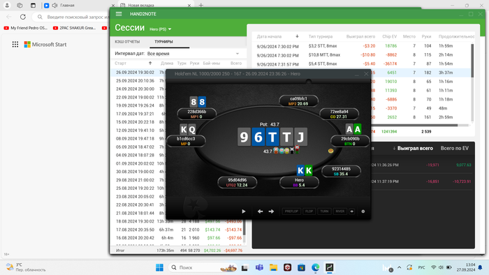Open File Explorer from taskbar
489x275 pixels.
pyautogui.click(x=274, y=267)
